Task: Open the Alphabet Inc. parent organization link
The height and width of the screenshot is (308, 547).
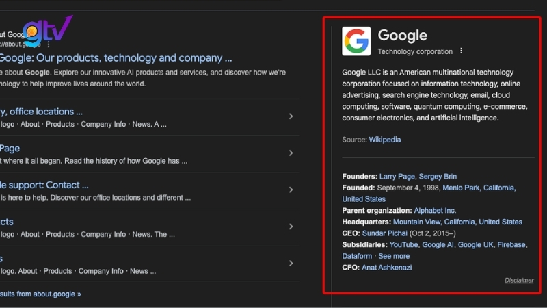Action: (435, 211)
